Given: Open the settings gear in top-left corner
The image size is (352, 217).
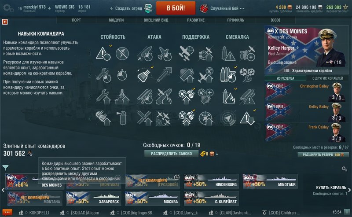Looking at the screenshot, I should click(x=8, y=8).
